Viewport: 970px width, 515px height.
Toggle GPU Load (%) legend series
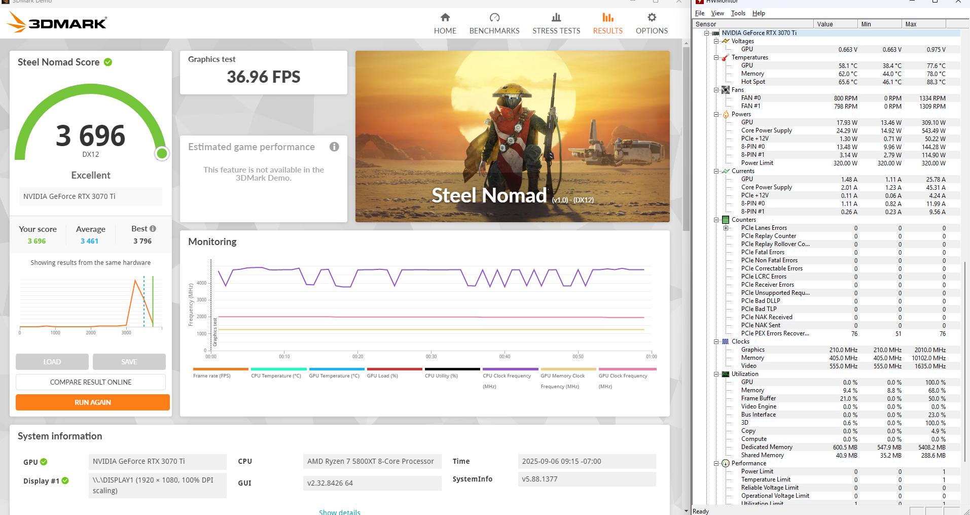394,373
